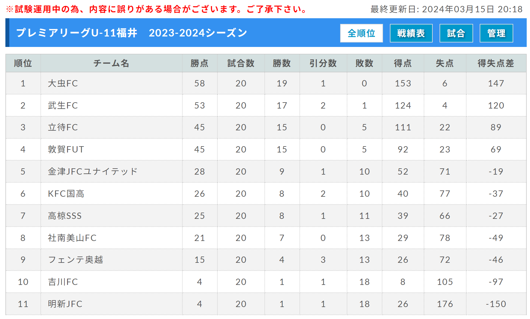This screenshot has height=319, width=530.
Task: Select フェンテ奥越 in the table
Action: tap(75, 260)
